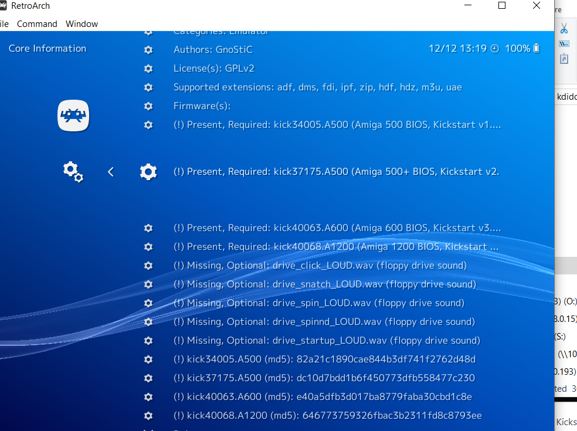Click the paste clipboard icon in background window

point(564,59)
